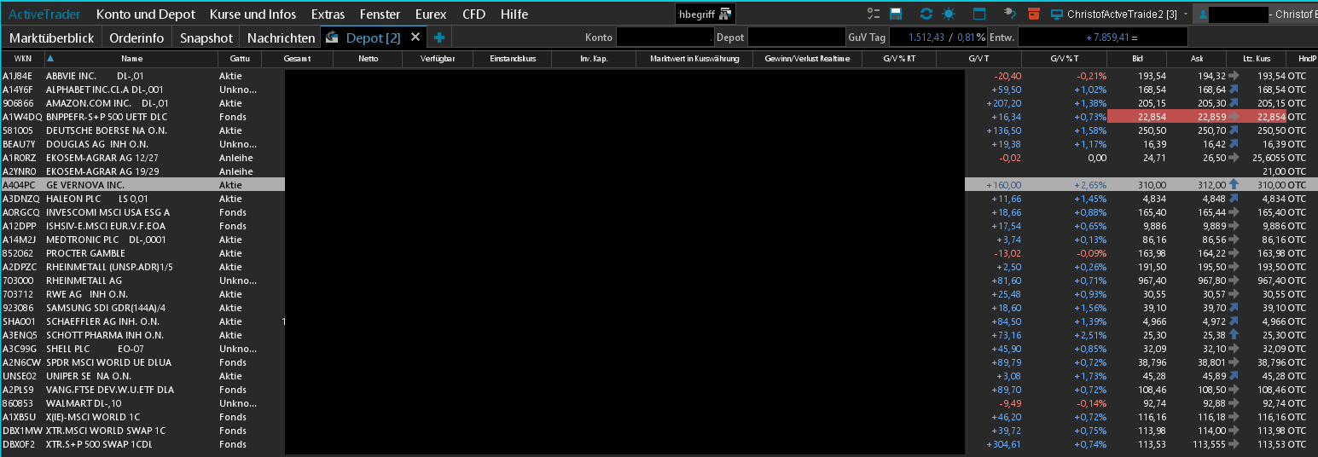Image resolution: width=1318 pixels, height=457 pixels.
Task: Click the refresh arrows icon
Action: tap(926, 14)
